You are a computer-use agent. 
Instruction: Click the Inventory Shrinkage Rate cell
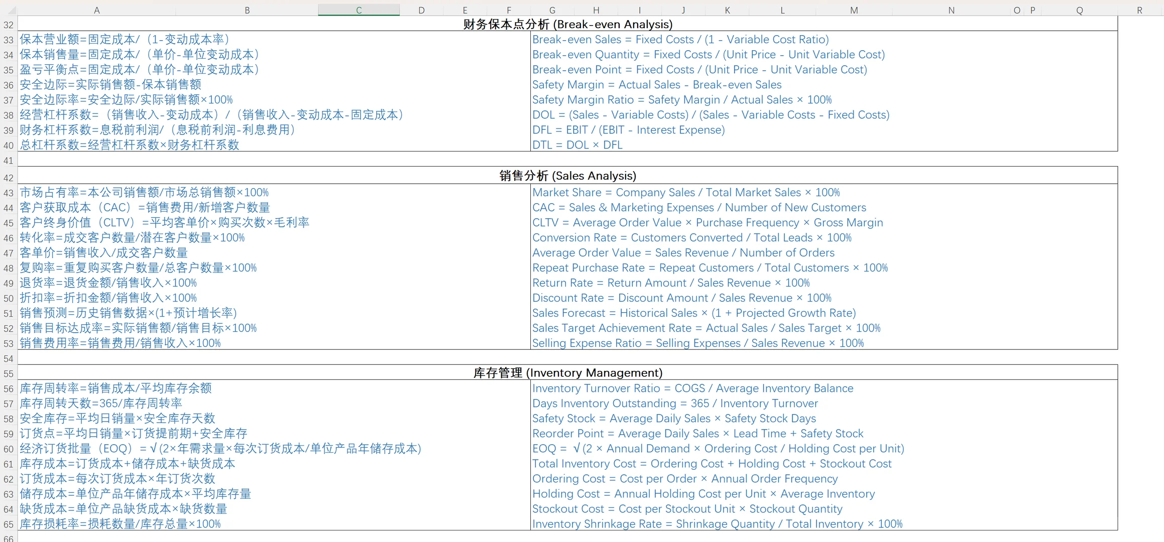[x=717, y=524]
